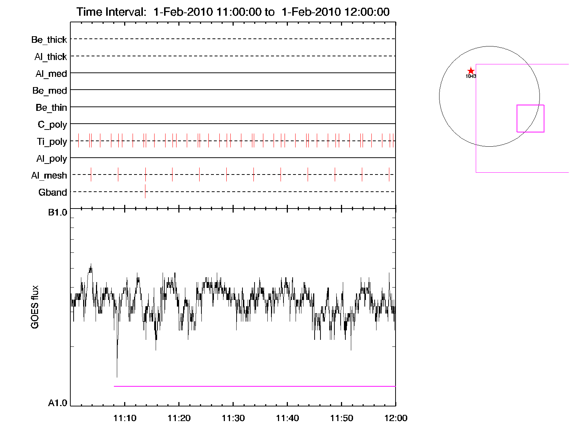This screenshot has width=586, height=439.
Task: Select the Al_thick filter label
Action: click(x=51, y=57)
